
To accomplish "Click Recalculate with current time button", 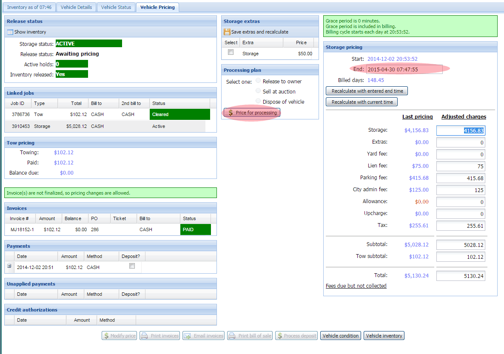I will coord(362,102).
